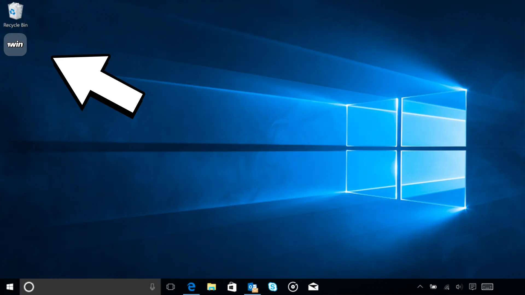Open the Mail app taskbar icon
The height and width of the screenshot is (295, 525).
[x=313, y=287]
